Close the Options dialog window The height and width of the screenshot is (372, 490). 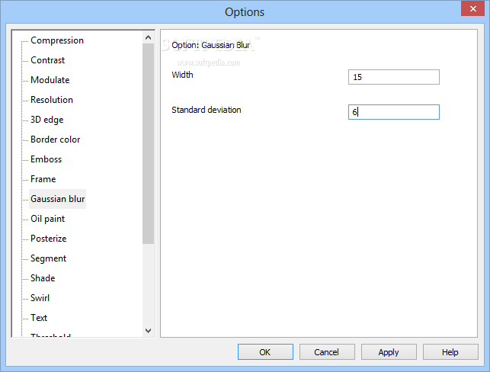472,8
